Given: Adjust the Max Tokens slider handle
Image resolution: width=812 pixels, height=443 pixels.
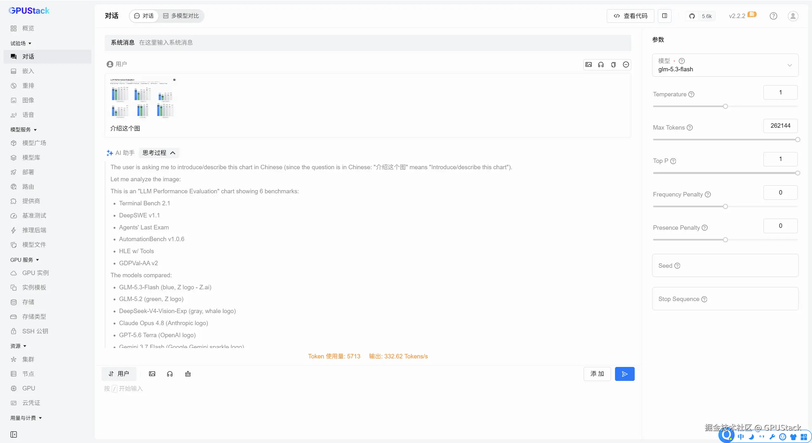Looking at the screenshot, I should click(x=798, y=140).
